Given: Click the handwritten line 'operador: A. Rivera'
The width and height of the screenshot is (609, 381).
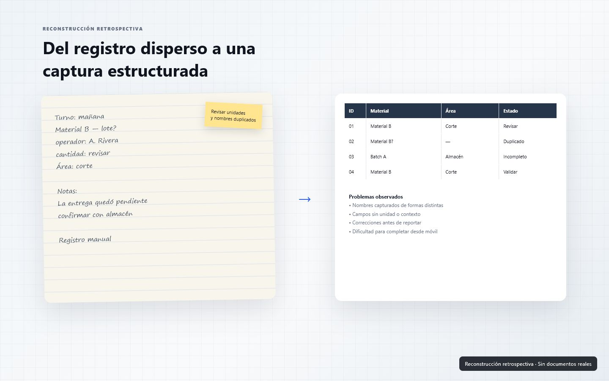Looking at the screenshot, I should [x=87, y=141].
